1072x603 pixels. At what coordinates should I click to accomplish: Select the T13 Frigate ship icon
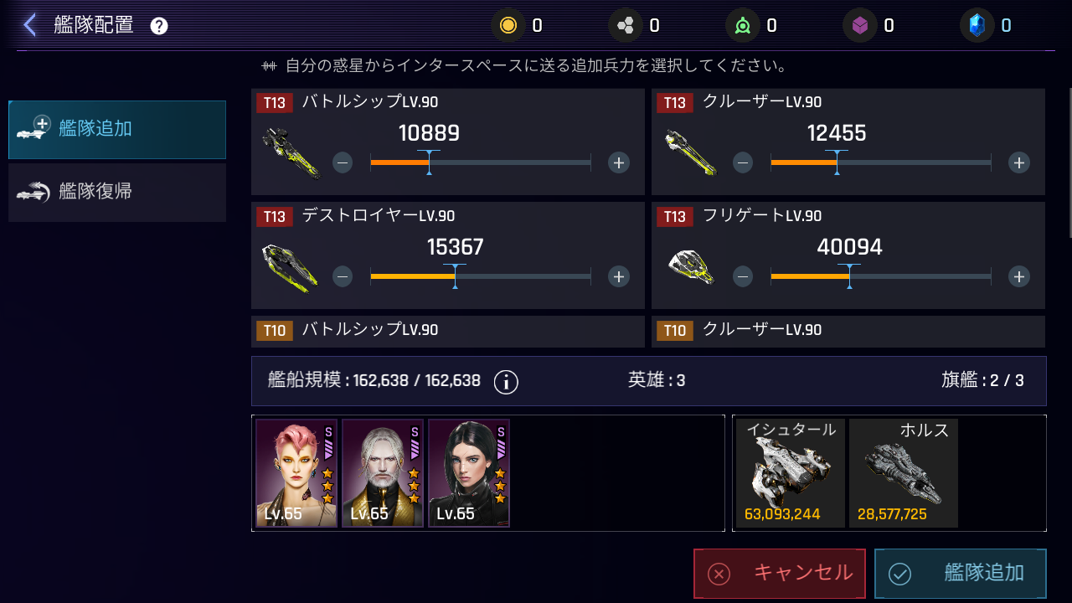point(691,266)
